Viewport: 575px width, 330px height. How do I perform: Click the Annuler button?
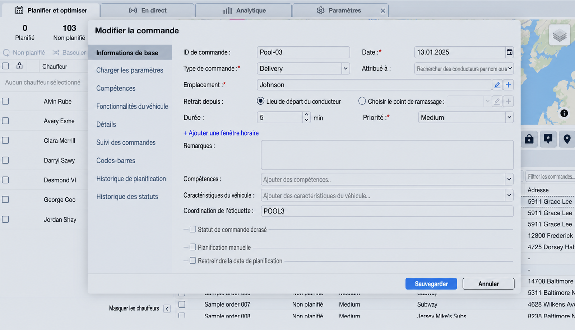pos(488,284)
